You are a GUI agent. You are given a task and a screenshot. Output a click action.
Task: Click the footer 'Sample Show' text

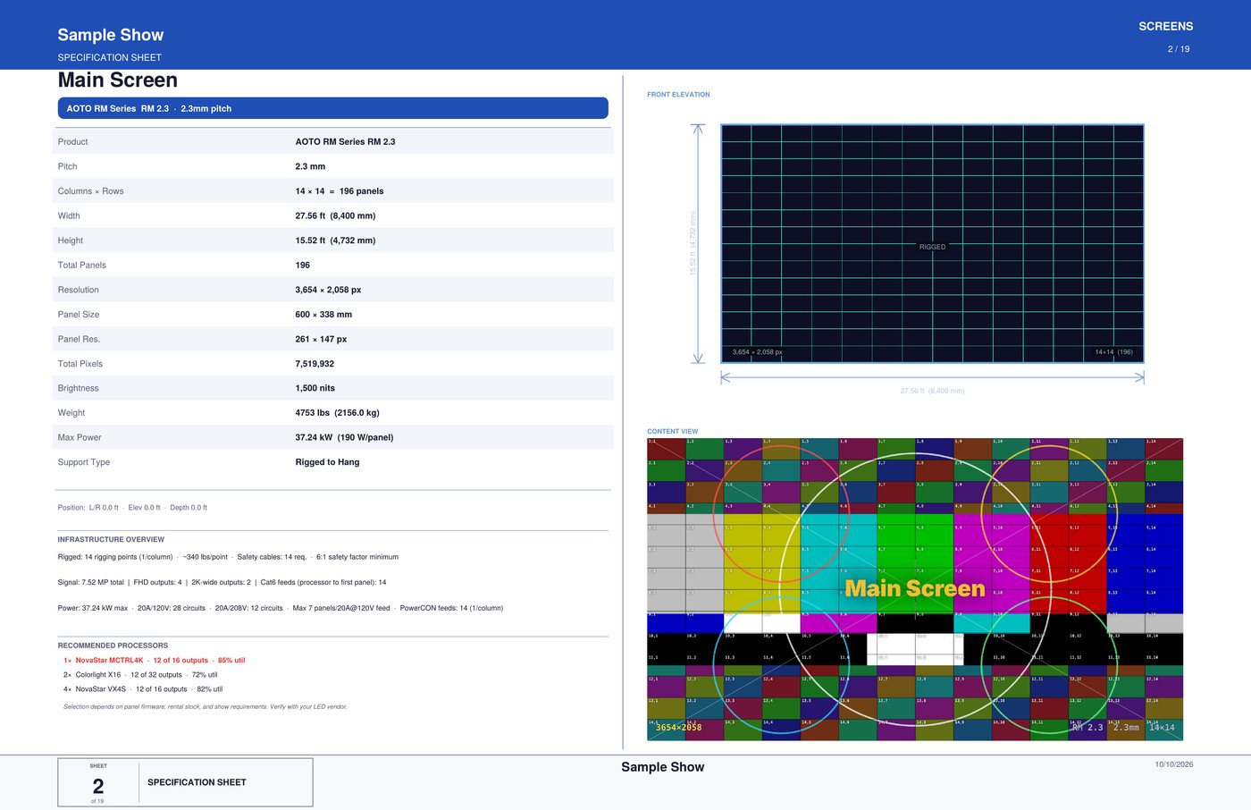[662, 767]
